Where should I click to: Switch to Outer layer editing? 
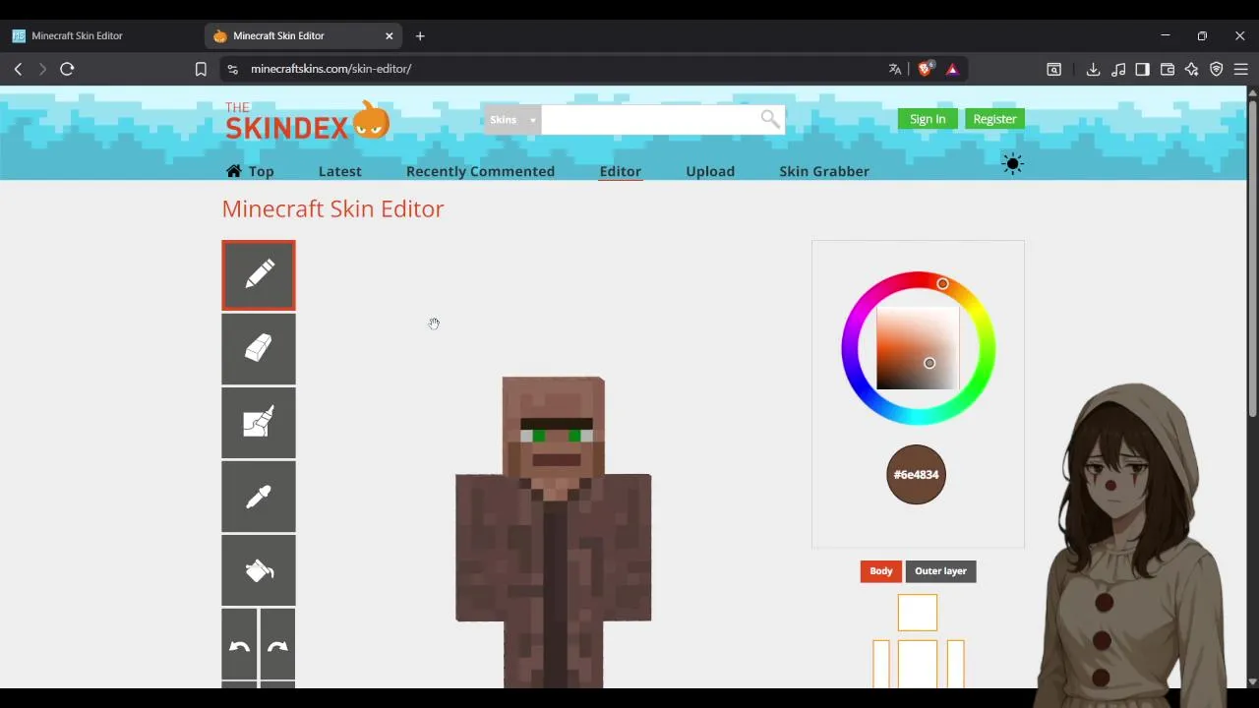940,571
